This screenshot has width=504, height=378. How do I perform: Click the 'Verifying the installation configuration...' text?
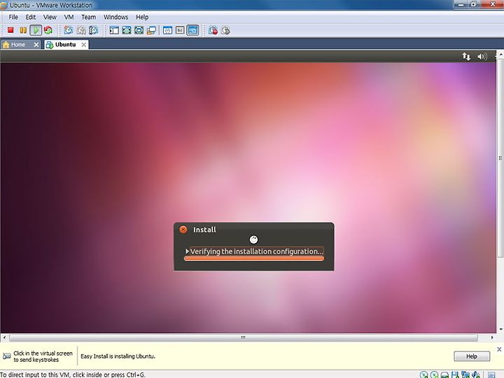pos(256,251)
